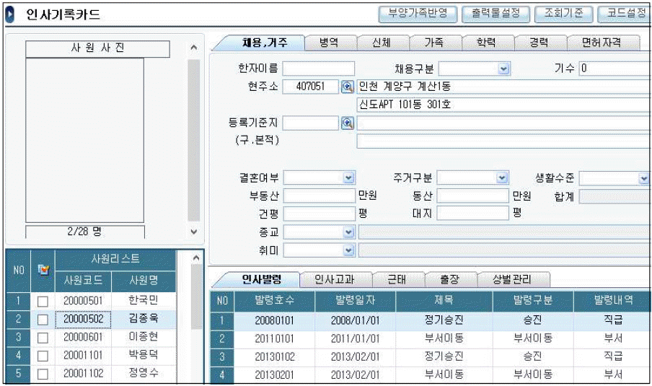Image resolution: width=652 pixels, height=386 pixels.
Task: Open the 채용구분 dropdown
Action: [503, 69]
